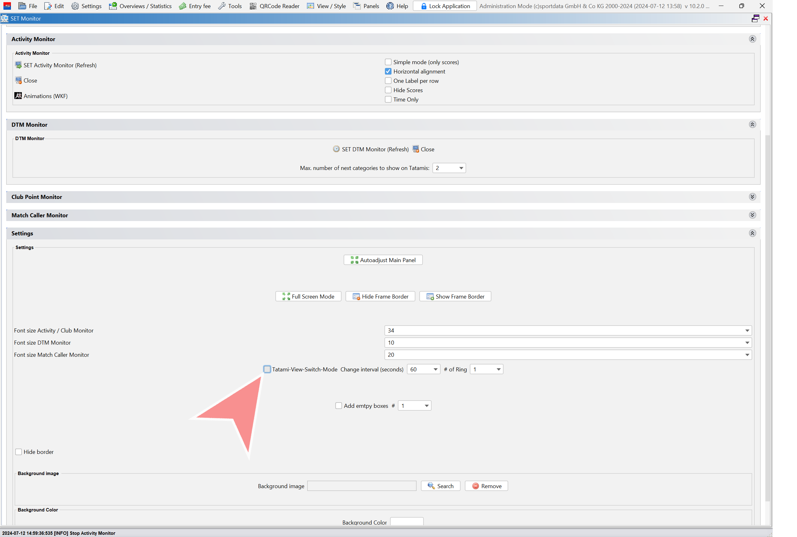
Task: Open Change interval (seconds) dropdown
Action: pyautogui.click(x=423, y=369)
